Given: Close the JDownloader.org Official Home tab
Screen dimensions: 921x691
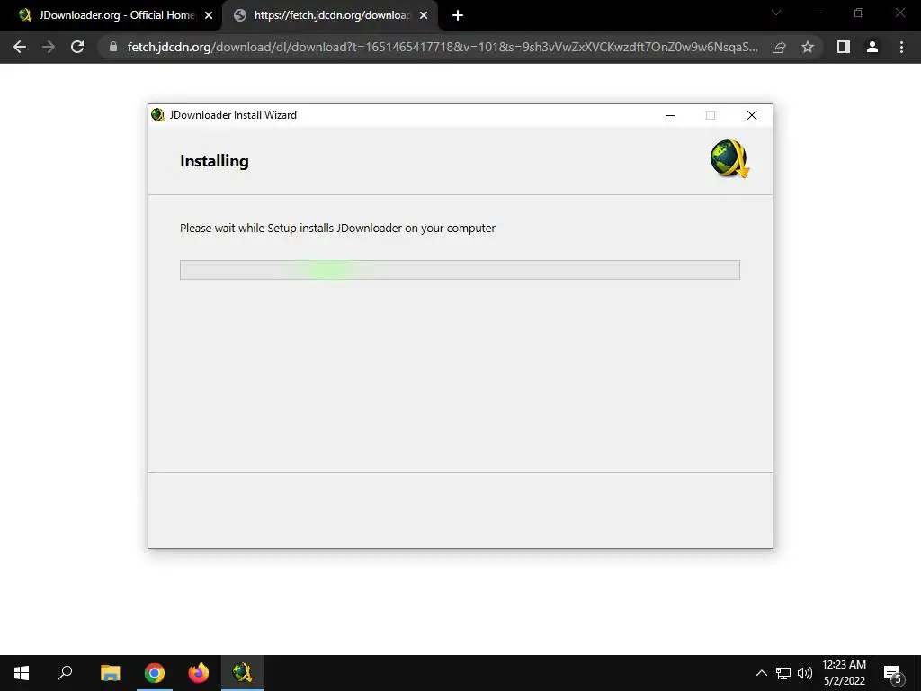Looking at the screenshot, I should (209, 16).
